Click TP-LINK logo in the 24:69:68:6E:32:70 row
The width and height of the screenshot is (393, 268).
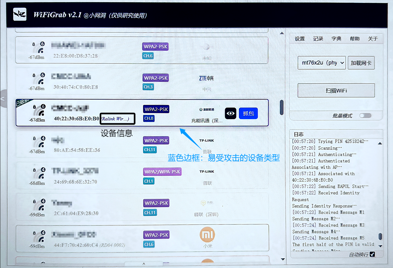[x=206, y=172]
